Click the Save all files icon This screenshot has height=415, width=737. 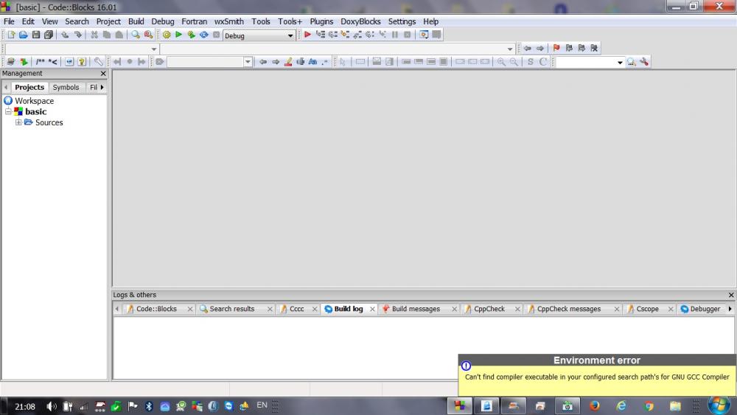click(x=49, y=35)
